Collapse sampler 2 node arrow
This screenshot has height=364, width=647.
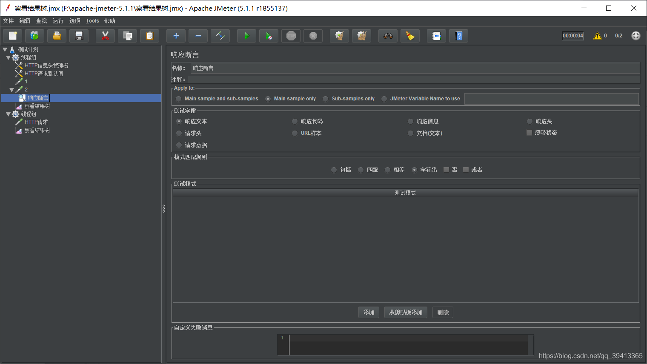(x=11, y=90)
